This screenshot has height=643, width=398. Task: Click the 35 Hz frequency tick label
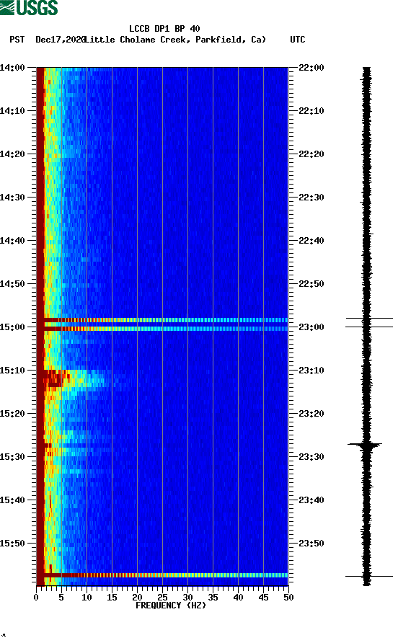point(213,598)
